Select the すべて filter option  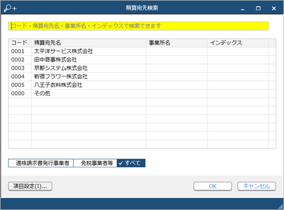131,163
